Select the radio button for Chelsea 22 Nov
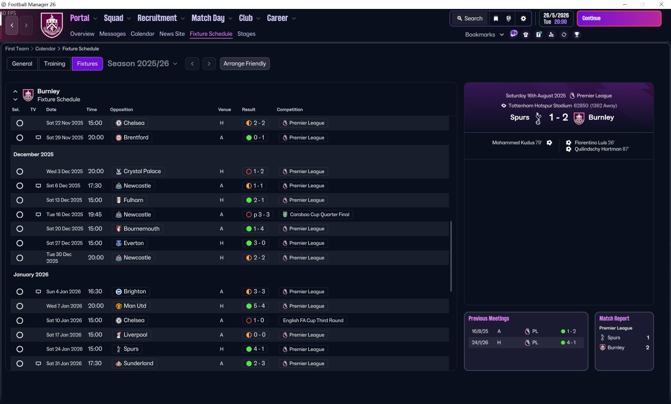 (x=20, y=123)
